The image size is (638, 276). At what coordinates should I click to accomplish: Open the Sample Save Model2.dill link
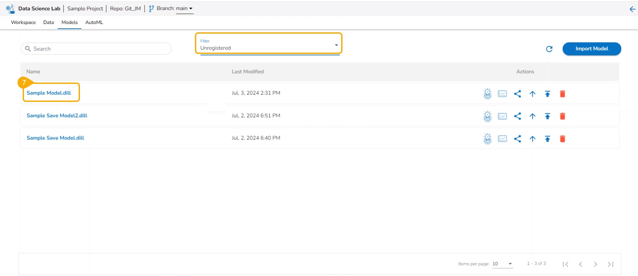[x=57, y=116]
